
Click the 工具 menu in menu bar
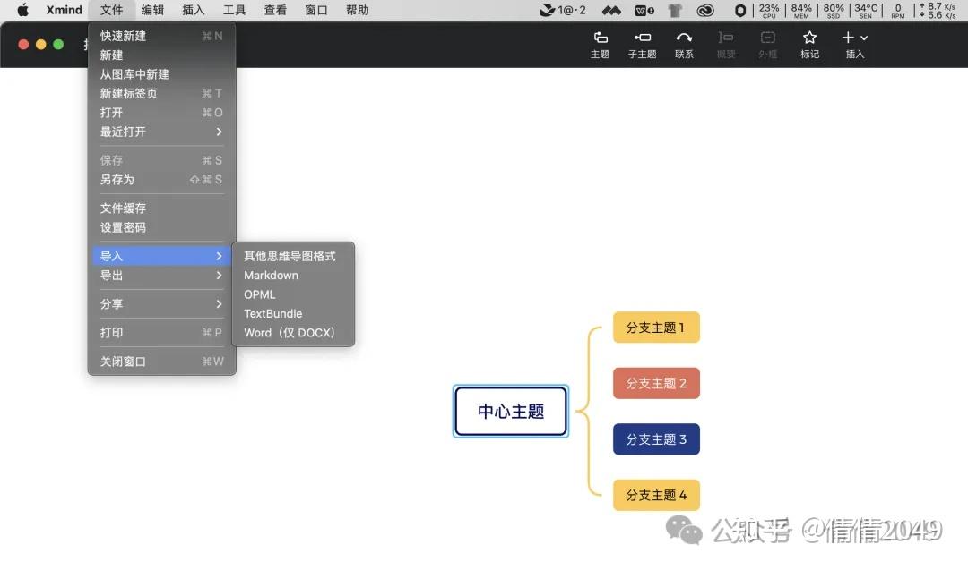pyautogui.click(x=234, y=10)
